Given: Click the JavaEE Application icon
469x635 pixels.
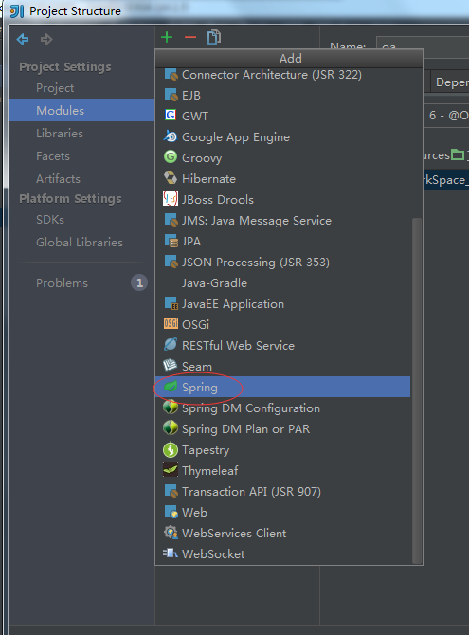Looking at the screenshot, I should (x=171, y=303).
